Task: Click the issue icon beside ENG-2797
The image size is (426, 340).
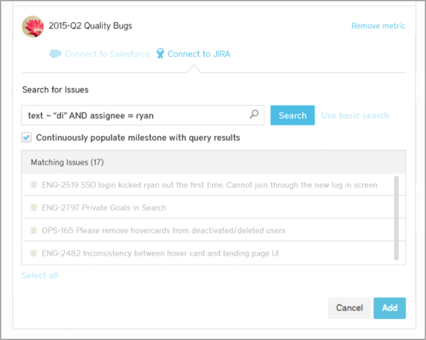Action: pyautogui.click(x=33, y=208)
